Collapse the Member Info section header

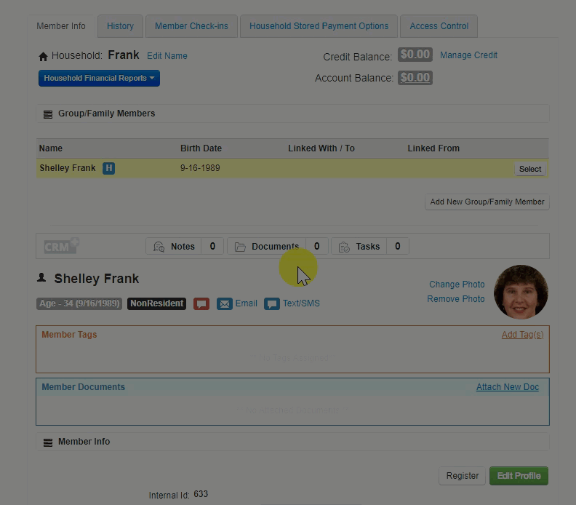click(48, 442)
